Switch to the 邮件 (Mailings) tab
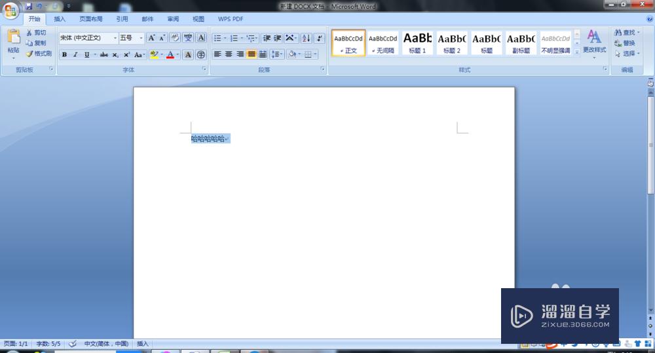This screenshot has height=353, width=655. tap(147, 19)
